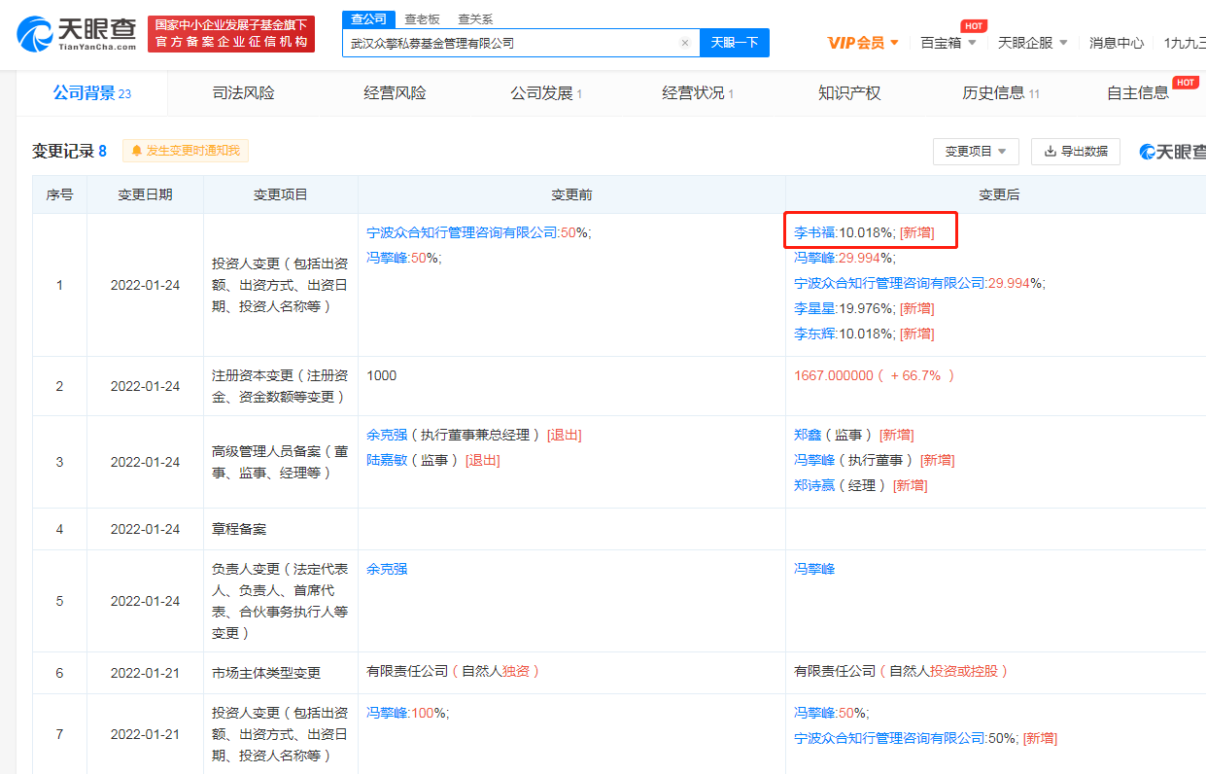This screenshot has width=1206, height=774.
Task: Expand the 百宝箱 dropdown
Action: click(948, 43)
